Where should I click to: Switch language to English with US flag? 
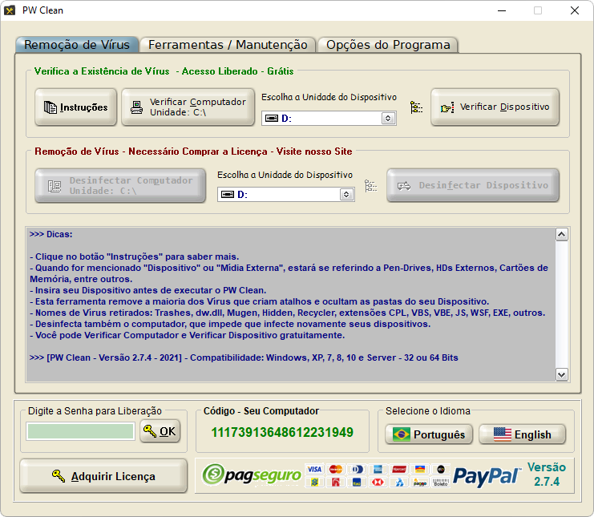522,434
